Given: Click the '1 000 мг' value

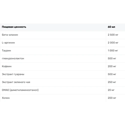Looking at the screenshot, I should [x=113, y=50].
